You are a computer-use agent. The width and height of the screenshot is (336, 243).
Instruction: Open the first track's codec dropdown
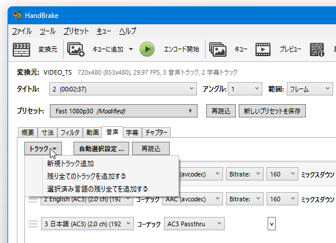(x=201, y=174)
